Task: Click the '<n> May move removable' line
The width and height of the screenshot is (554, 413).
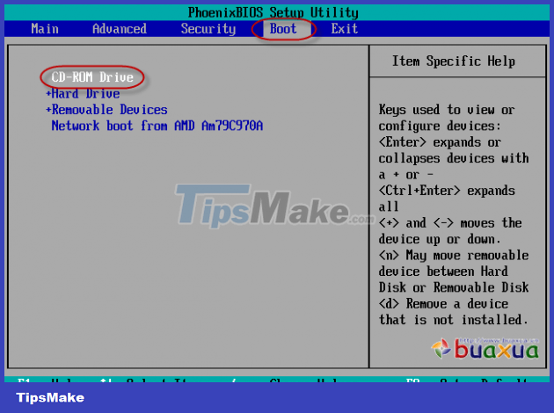Action: click(454, 255)
